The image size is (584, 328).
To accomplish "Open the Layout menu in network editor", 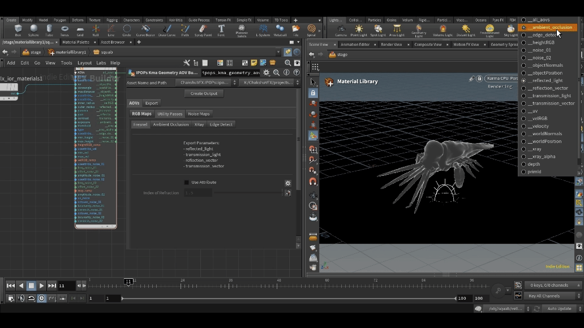I will click(84, 63).
